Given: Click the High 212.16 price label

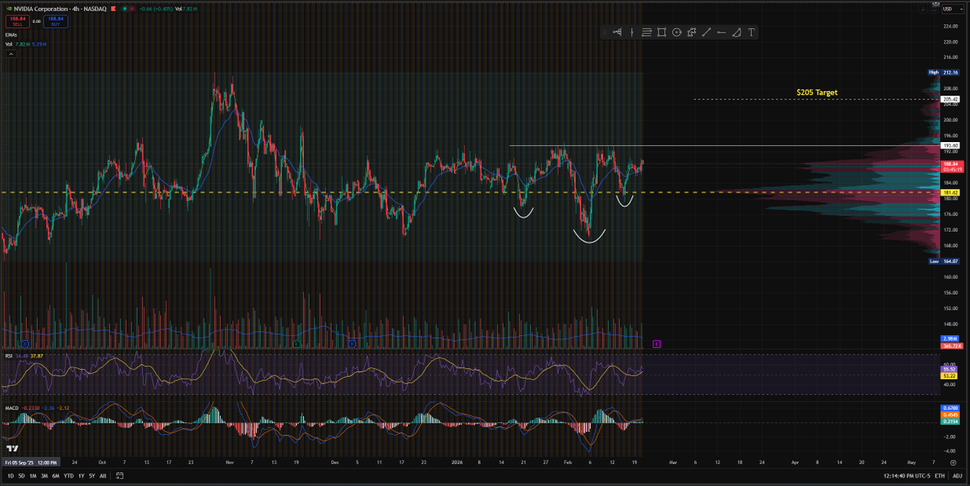Looking at the screenshot, I should (x=943, y=72).
